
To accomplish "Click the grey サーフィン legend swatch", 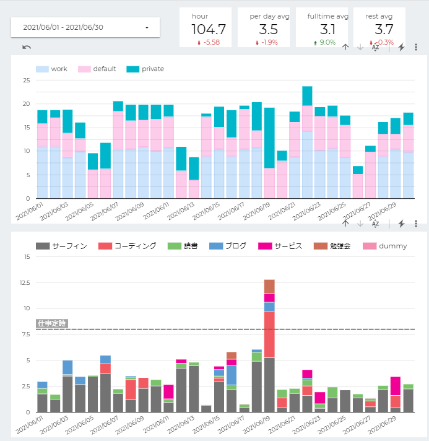I will pos(43,246).
